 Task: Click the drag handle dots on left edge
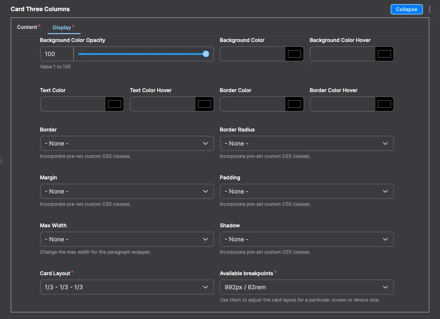tap(1, 160)
